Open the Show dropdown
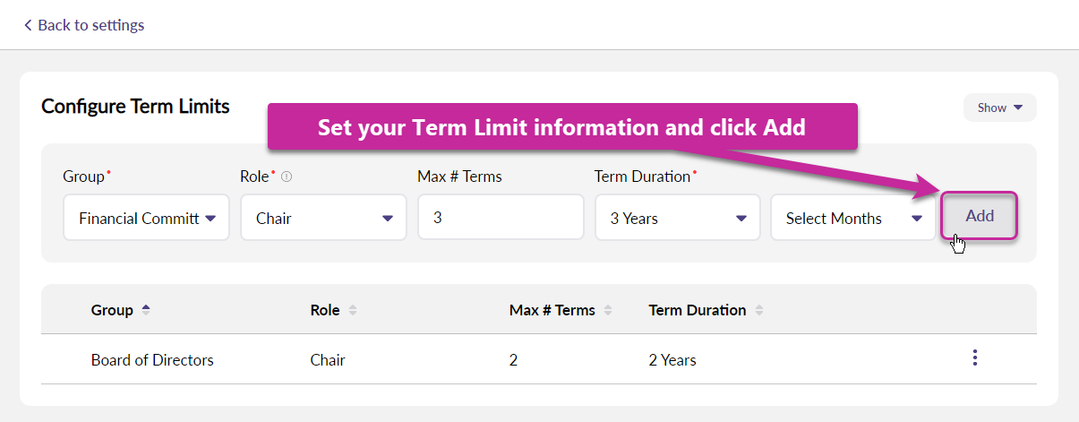 point(999,108)
